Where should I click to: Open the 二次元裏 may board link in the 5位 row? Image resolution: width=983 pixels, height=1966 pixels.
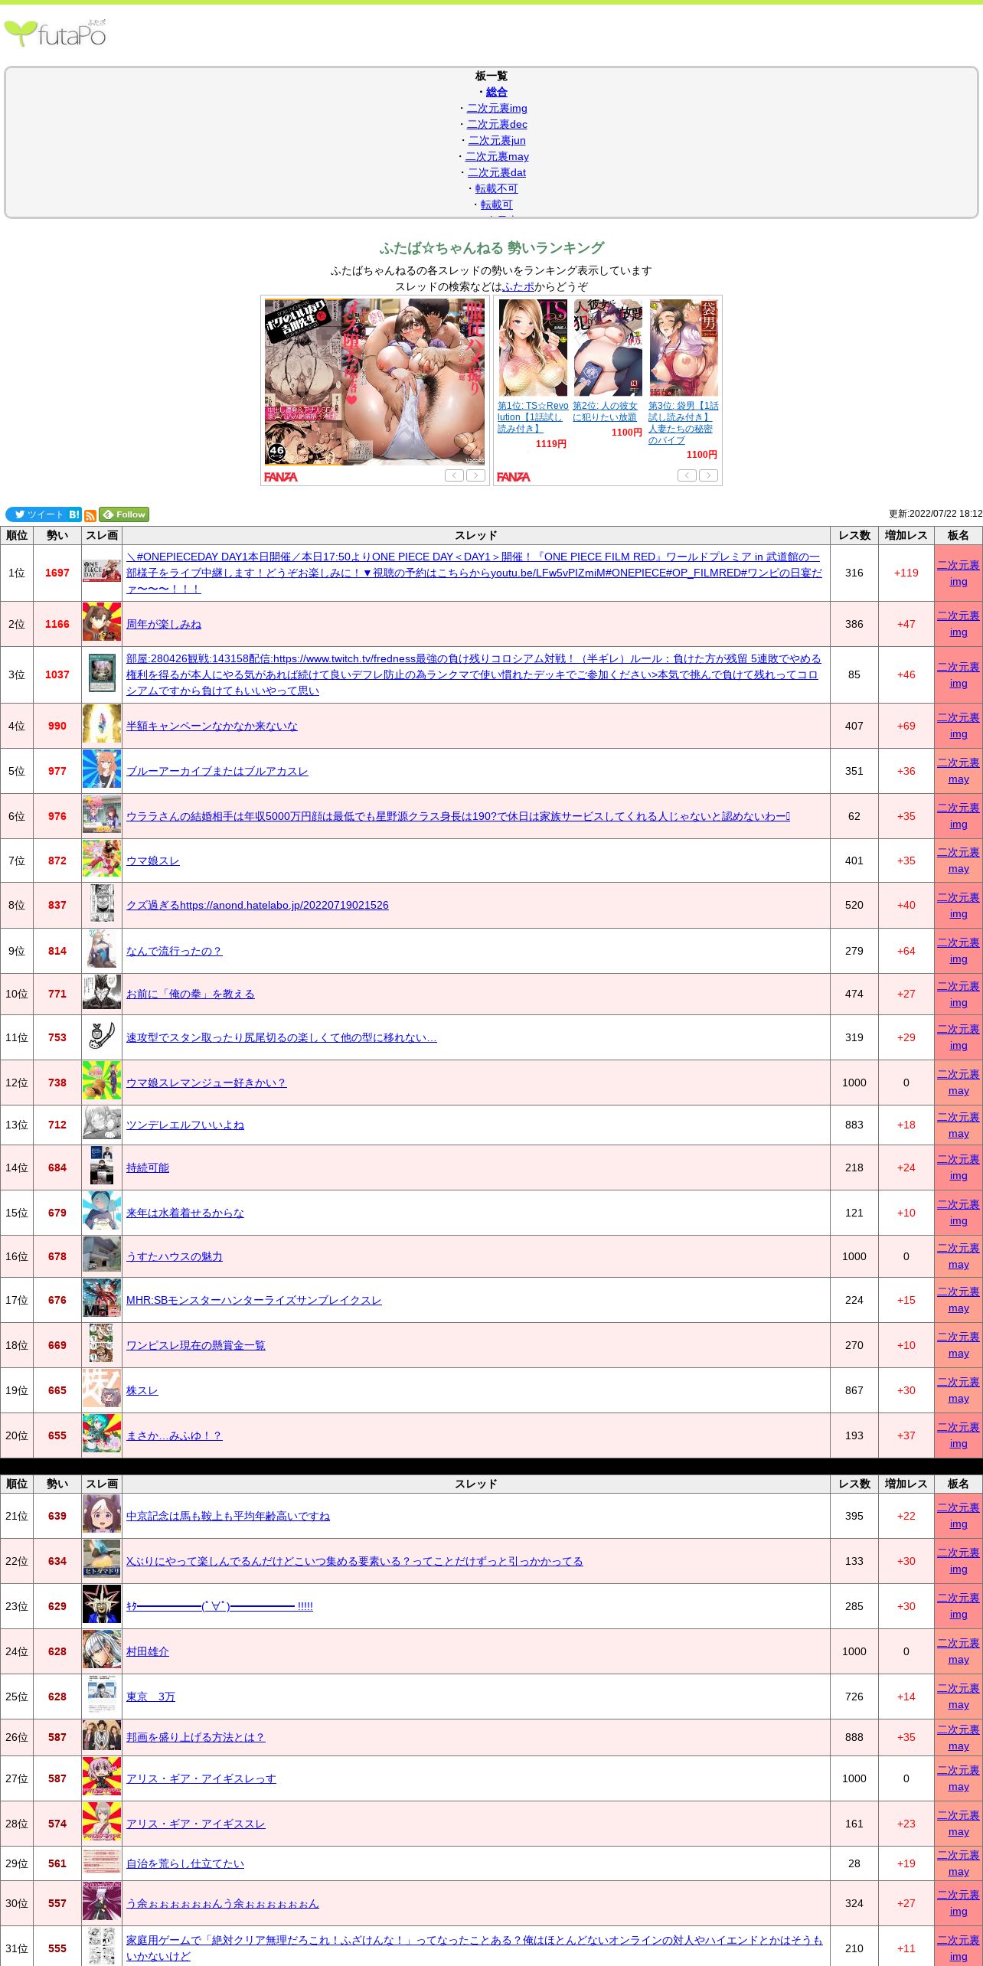pos(959,771)
